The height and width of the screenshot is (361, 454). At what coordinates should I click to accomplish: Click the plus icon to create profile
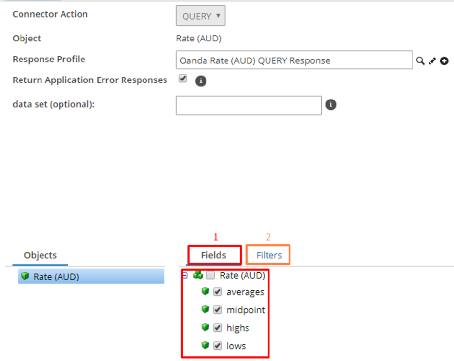(444, 61)
